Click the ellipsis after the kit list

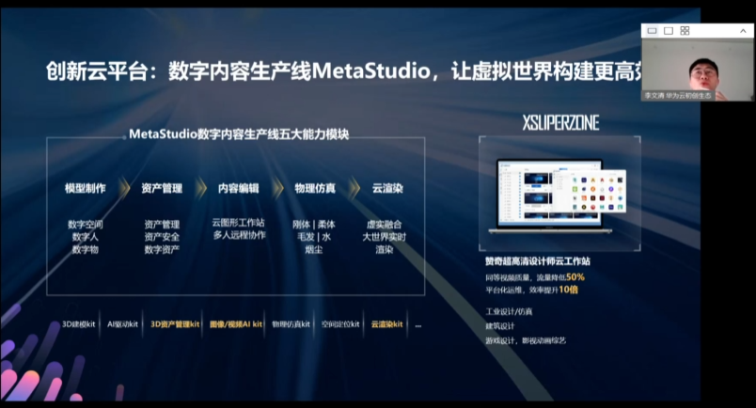[418, 325]
